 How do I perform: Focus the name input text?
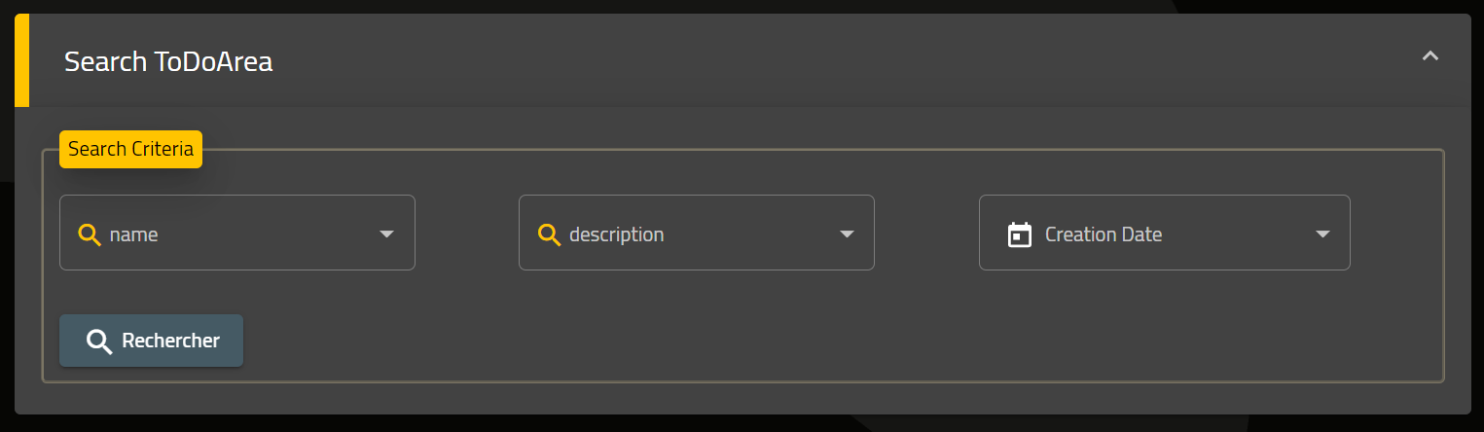[133, 234]
